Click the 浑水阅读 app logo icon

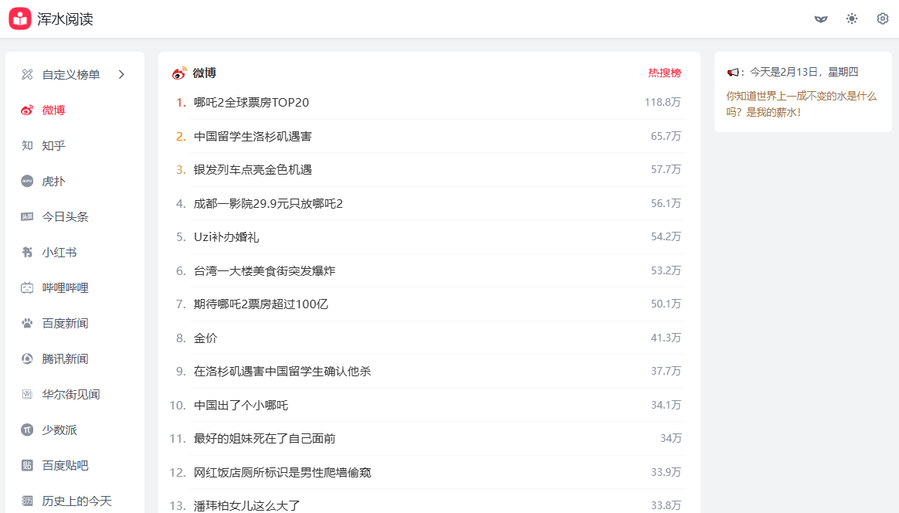20,19
